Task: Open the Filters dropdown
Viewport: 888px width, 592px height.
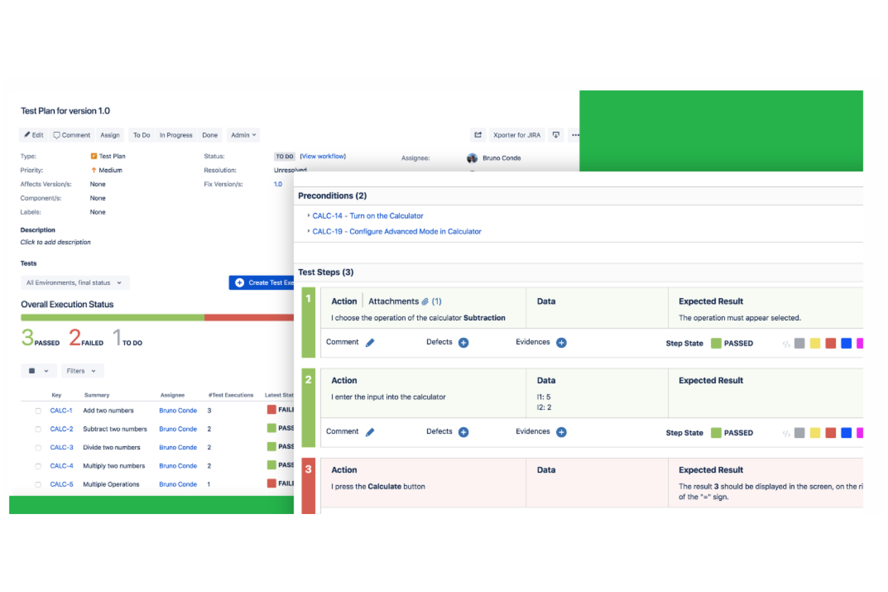Action: tap(82, 371)
